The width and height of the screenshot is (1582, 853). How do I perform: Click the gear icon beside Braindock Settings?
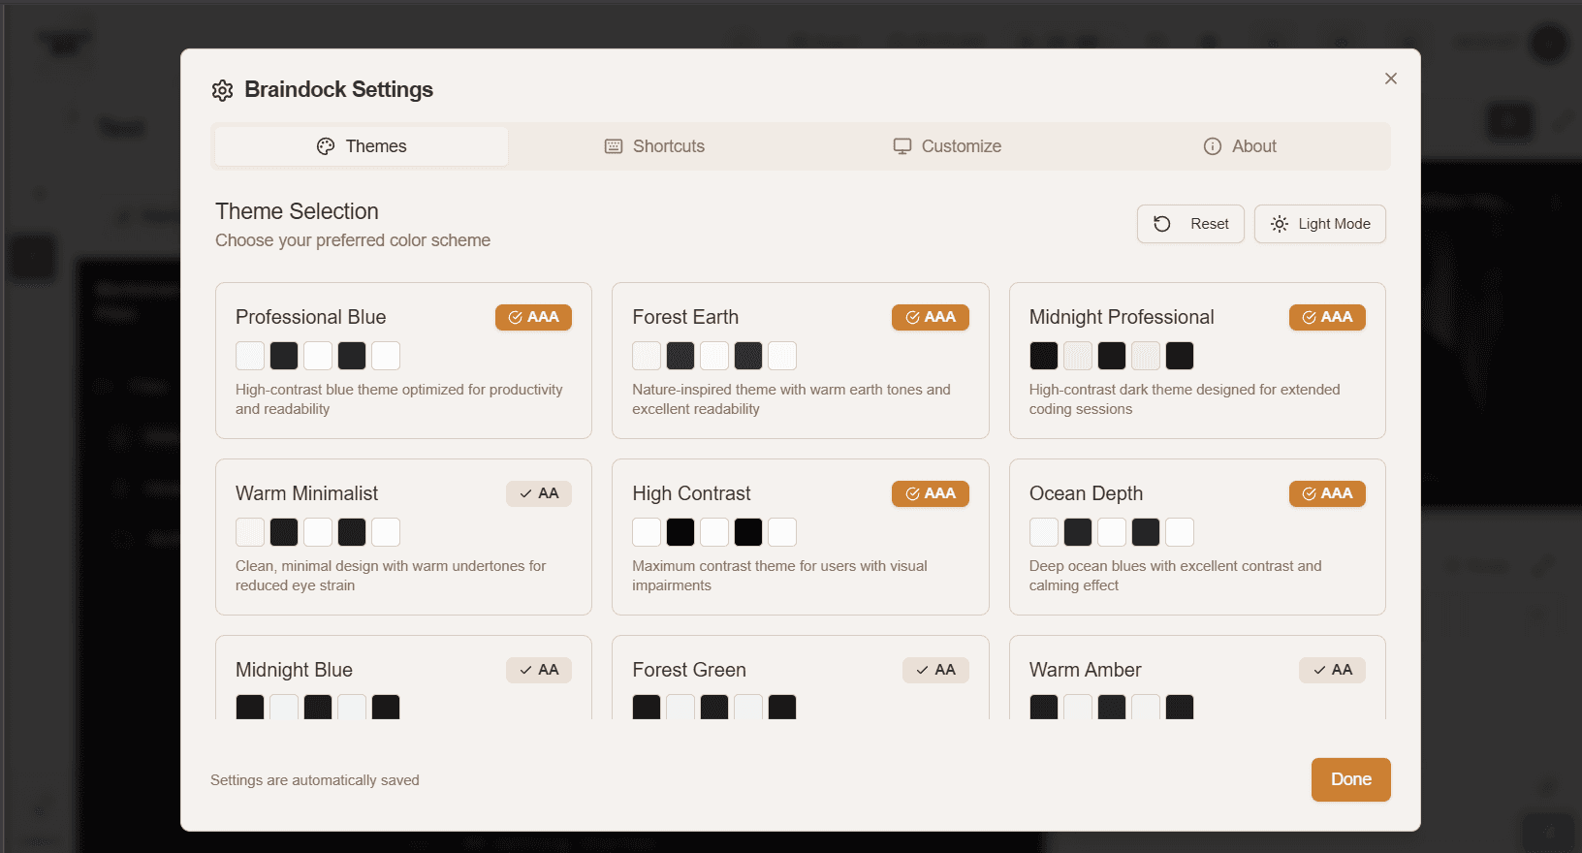pos(223,90)
